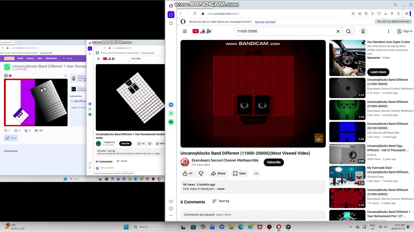Image resolution: width=414 pixels, height=232 pixels.
Task: Click 'Learn more' about paused comments
Action: pyautogui.click(x=223, y=215)
